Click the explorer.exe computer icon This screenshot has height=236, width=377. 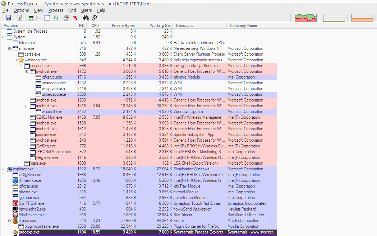tap(10, 169)
